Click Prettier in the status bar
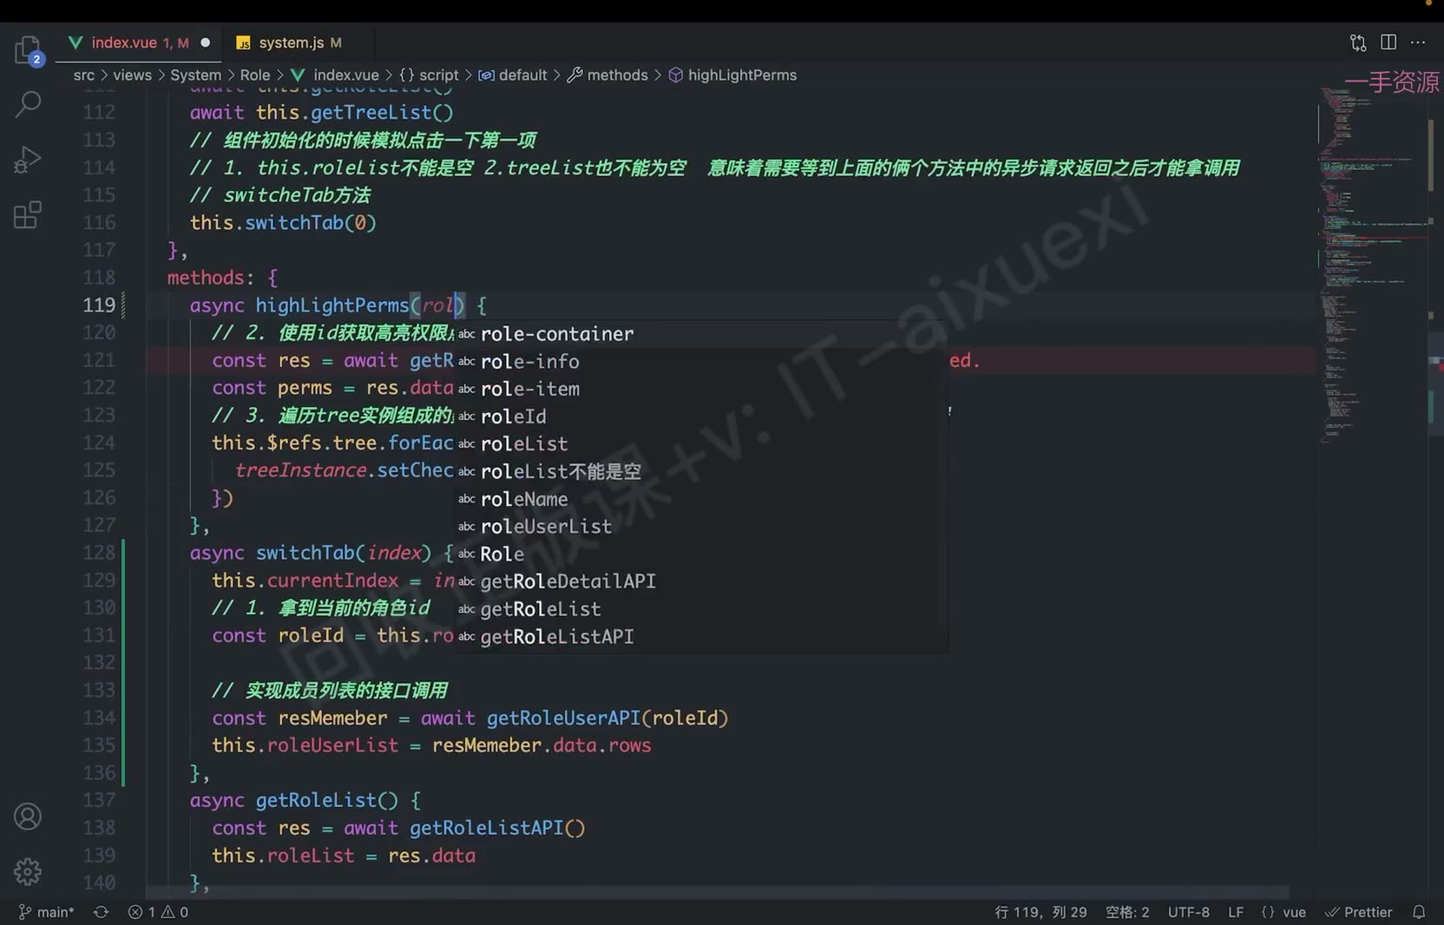This screenshot has height=925, width=1444. tap(1359, 912)
